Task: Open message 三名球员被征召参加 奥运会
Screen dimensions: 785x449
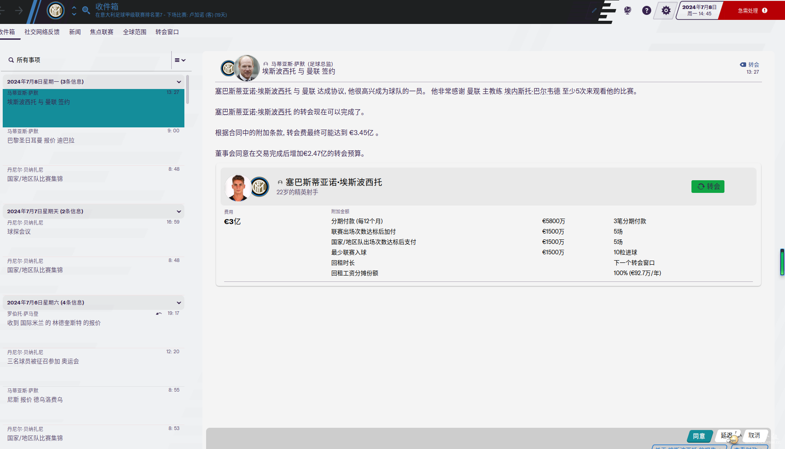Action: coord(94,367)
